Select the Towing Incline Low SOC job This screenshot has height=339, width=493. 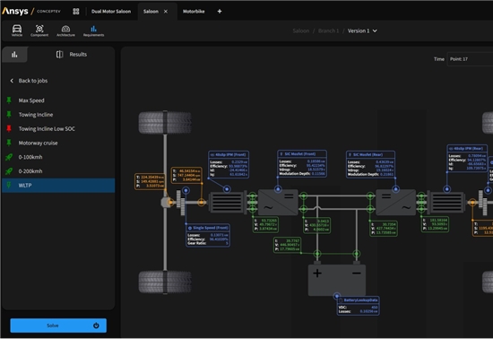pyautogui.click(x=58, y=128)
